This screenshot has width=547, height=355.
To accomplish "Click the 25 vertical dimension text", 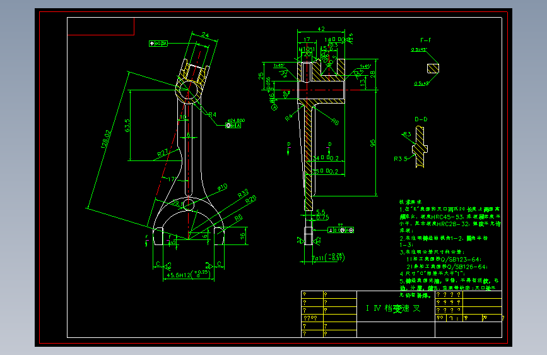I will click(261, 76).
